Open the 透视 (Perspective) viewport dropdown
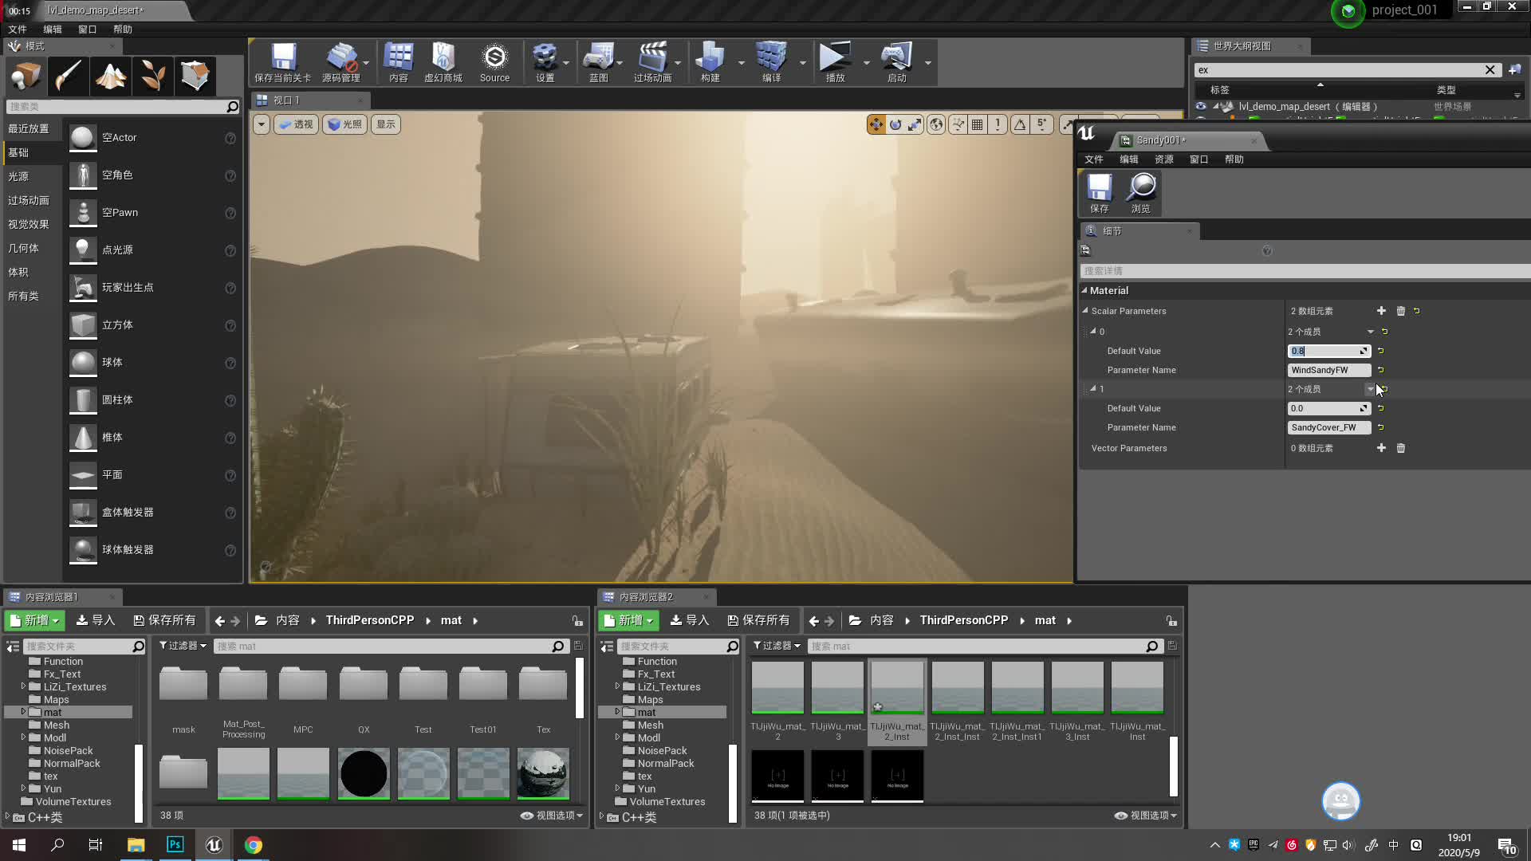This screenshot has height=861, width=1531. [x=296, y=124]
